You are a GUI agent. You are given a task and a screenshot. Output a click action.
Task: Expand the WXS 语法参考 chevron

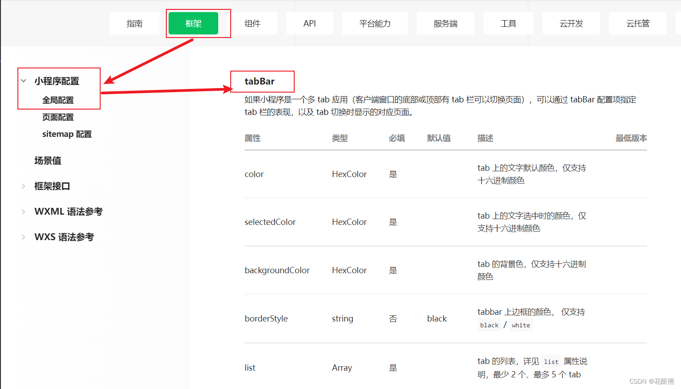point(24,237)
